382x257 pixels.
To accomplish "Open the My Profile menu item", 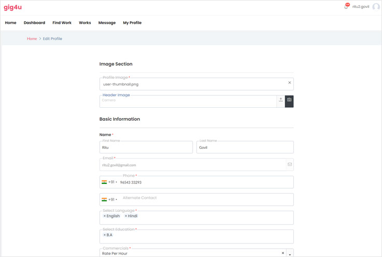I will pyautogui.click(x=132, y=23).
